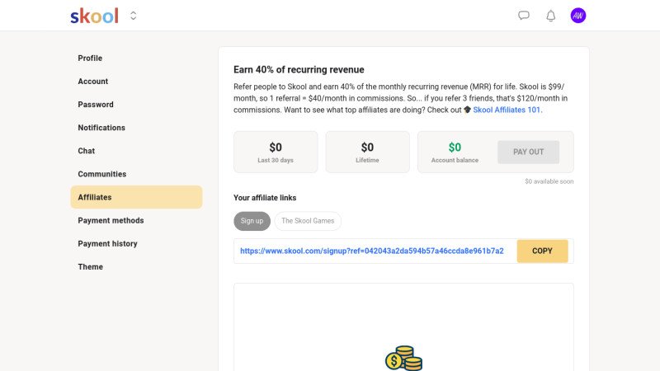View Payment history
This screenshot has width=660, height=371.
(x=107, y=243)
